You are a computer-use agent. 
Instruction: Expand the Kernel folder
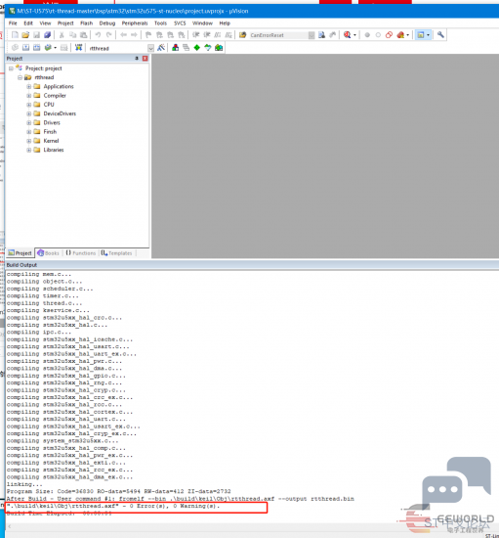tap(28, 141)
